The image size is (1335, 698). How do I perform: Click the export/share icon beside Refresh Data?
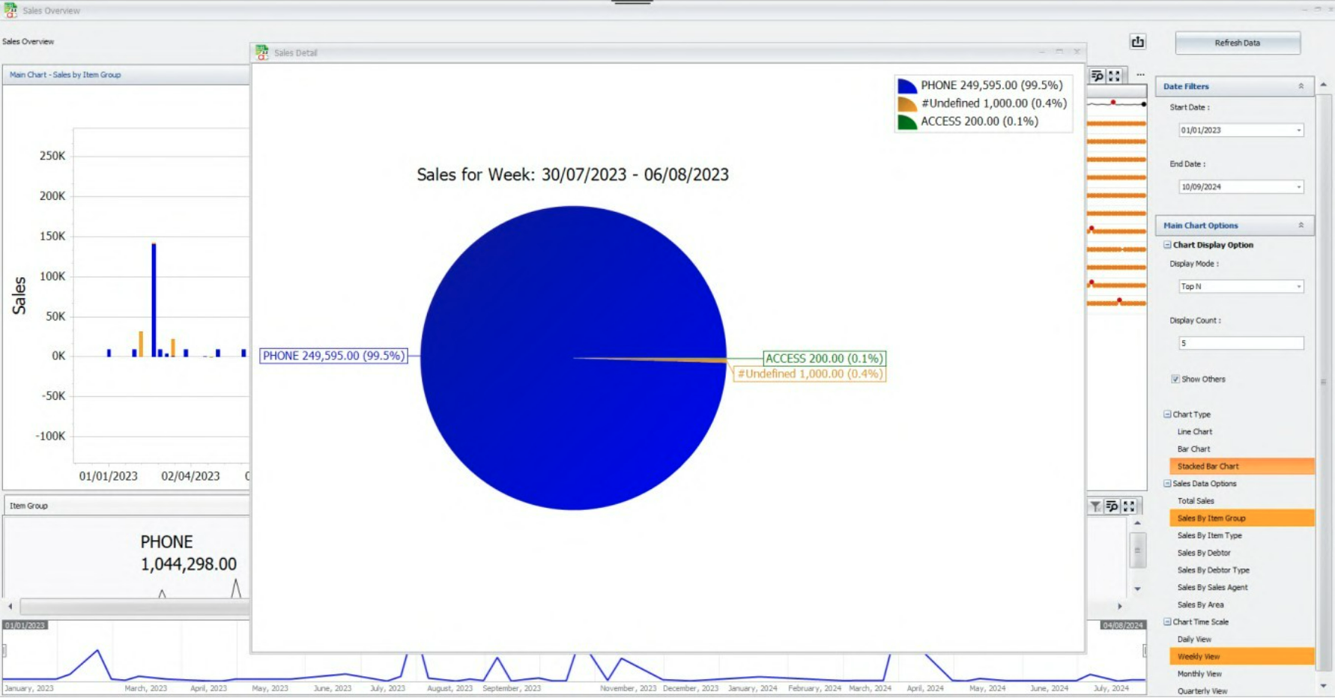click(1137, 42)
